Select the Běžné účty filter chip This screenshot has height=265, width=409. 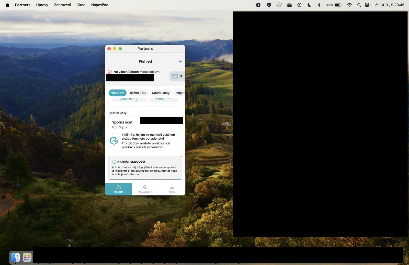pos(138,93)
